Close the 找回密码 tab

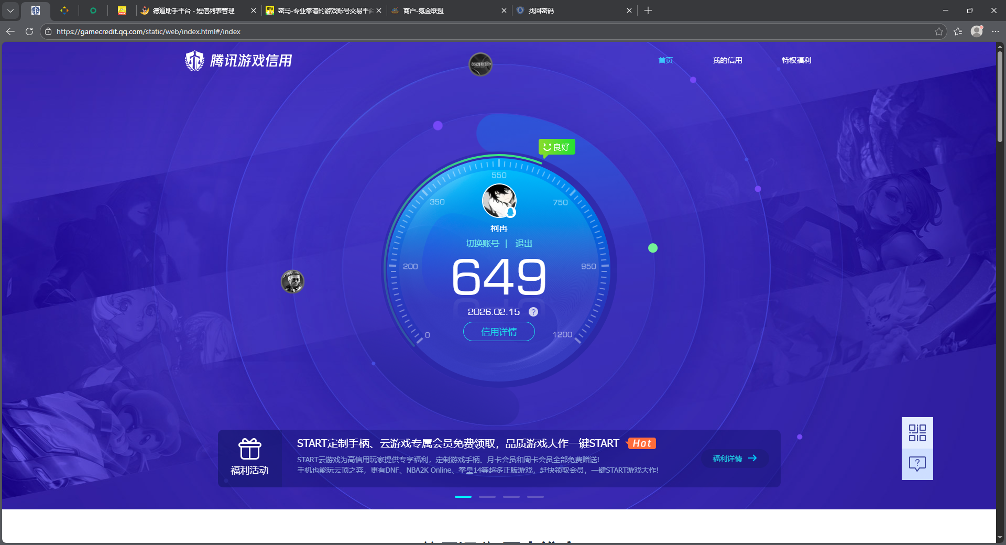(629, 10)
